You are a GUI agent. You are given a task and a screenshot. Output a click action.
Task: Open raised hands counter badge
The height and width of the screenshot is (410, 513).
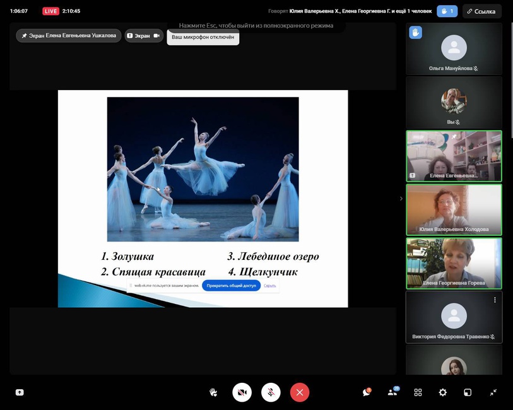click(447, 11)
